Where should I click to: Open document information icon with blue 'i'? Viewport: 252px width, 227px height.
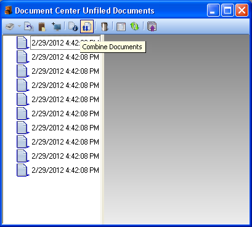(x=73, y=26)
